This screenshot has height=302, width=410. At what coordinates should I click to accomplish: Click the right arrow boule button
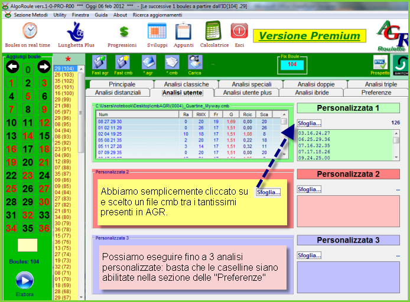(x=44, y=67)
